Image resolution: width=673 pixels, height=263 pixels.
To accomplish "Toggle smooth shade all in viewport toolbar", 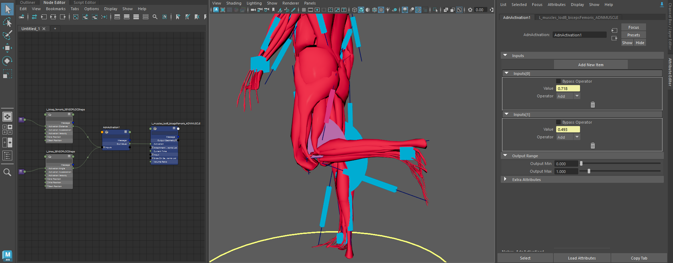I will [361, 10].
